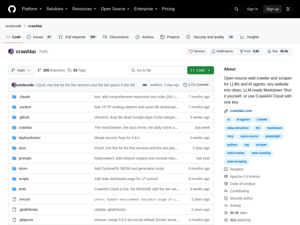Open the Security policy link
Image resolution: width=300 pixels, height=225 pixels.
click(x=241, y=198)
